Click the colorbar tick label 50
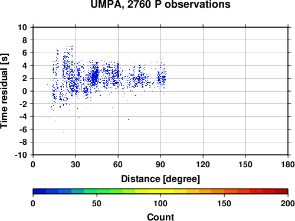 point(97,203)
